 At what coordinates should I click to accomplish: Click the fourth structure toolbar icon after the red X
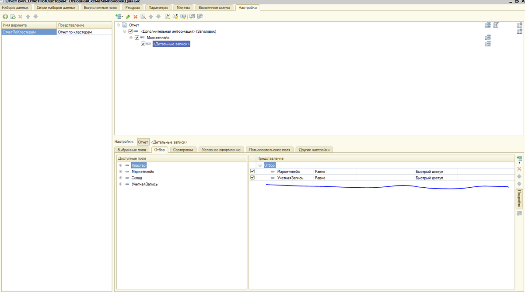(143, 17)
